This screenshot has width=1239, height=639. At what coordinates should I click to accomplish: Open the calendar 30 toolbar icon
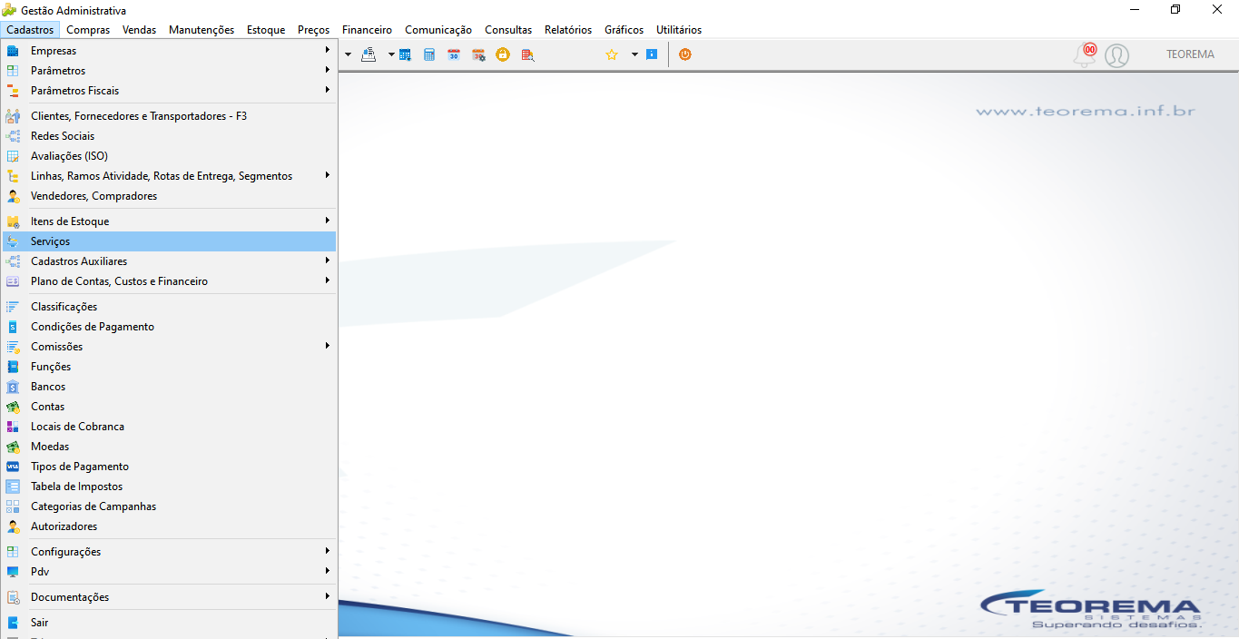coord(454,54)
